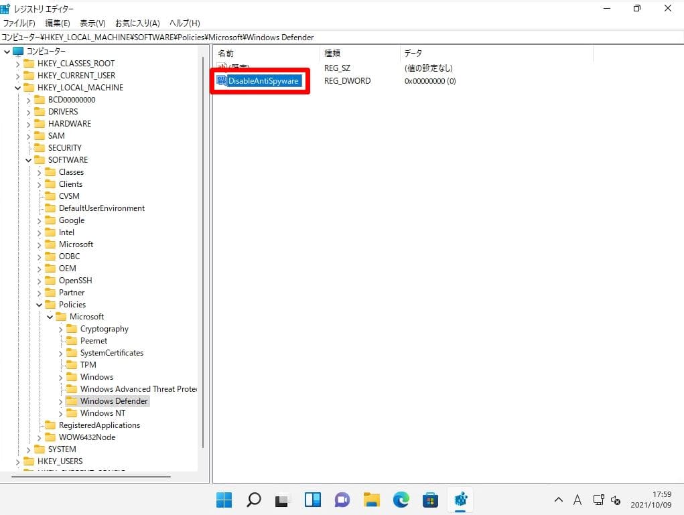Select the コンピューター computer icon
This screenshot has width=684, height=515.
[x=18, y=52]
